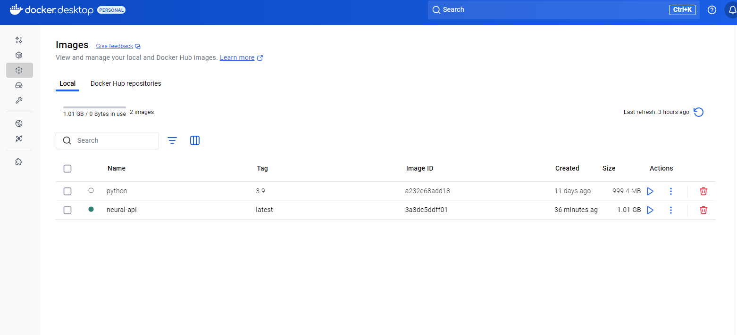Open the filter icon next to search
The height and width of the screenshot is (335, 737).
pyautogui.click(x=172, y=140)
